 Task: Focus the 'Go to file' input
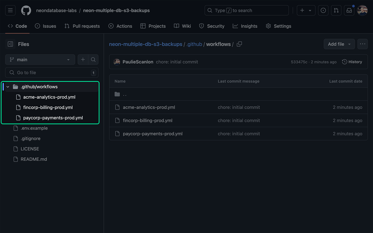[x=52, y=72]
